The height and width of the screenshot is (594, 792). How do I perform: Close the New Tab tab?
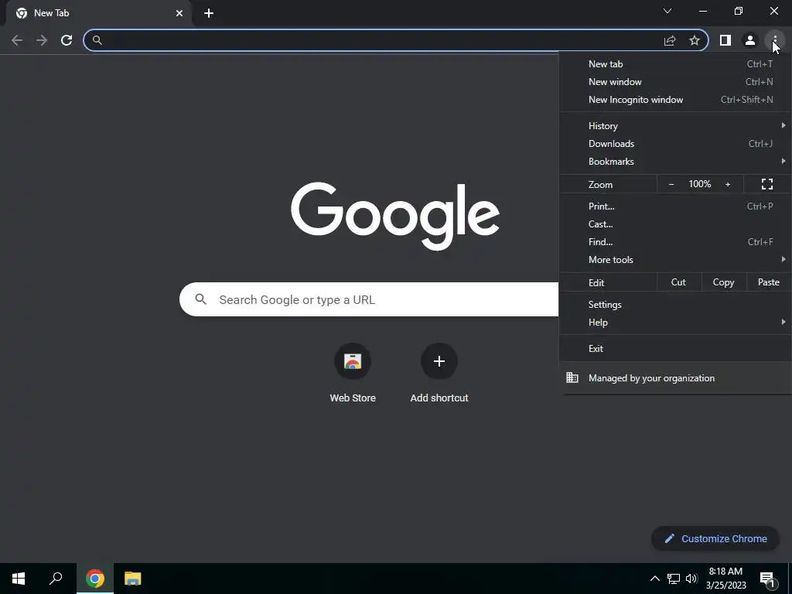[x=179, y=13]
